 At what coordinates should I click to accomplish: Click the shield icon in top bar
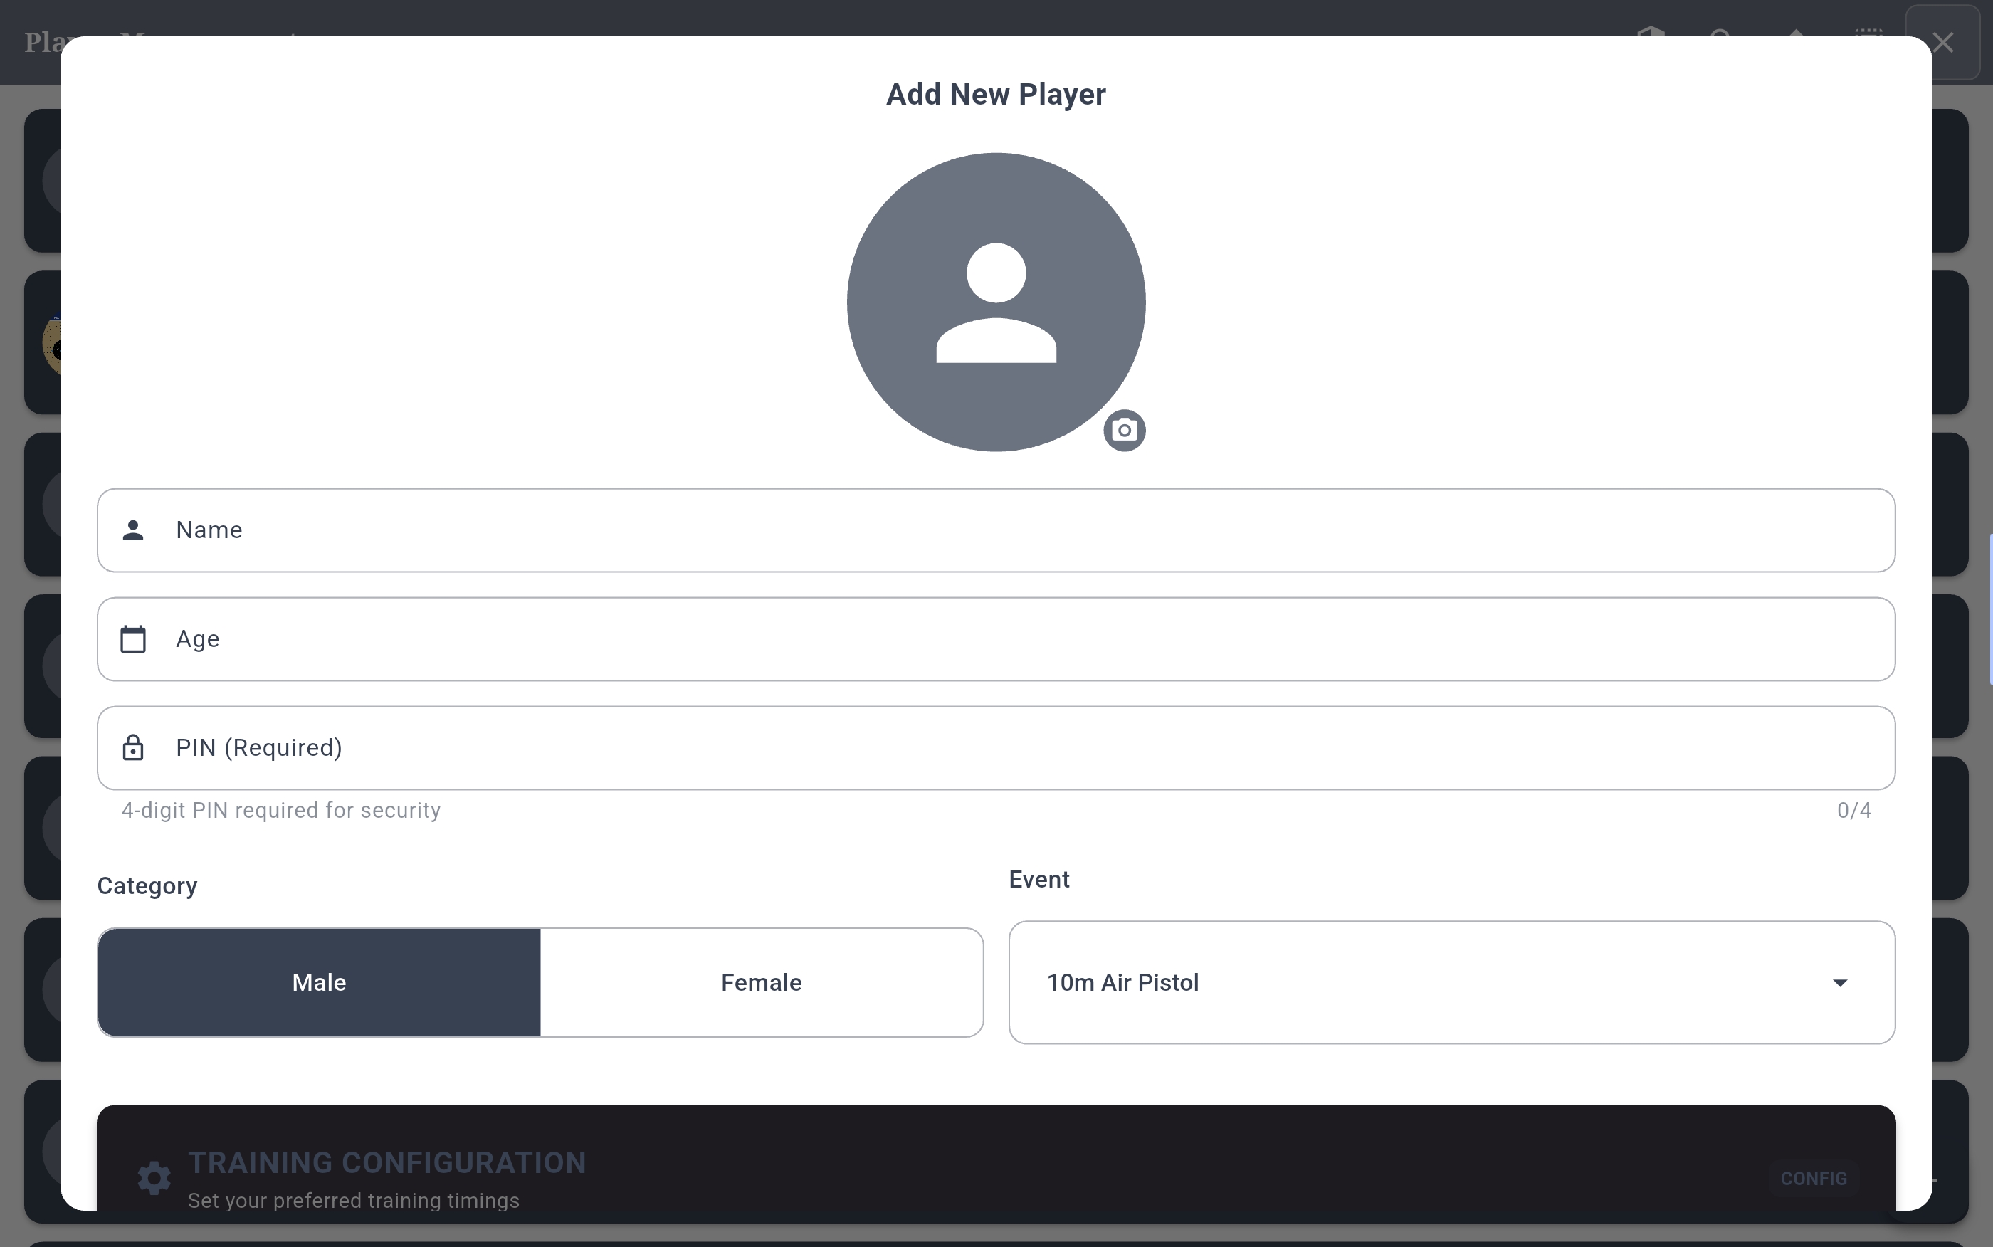(x=1651, y=31)
